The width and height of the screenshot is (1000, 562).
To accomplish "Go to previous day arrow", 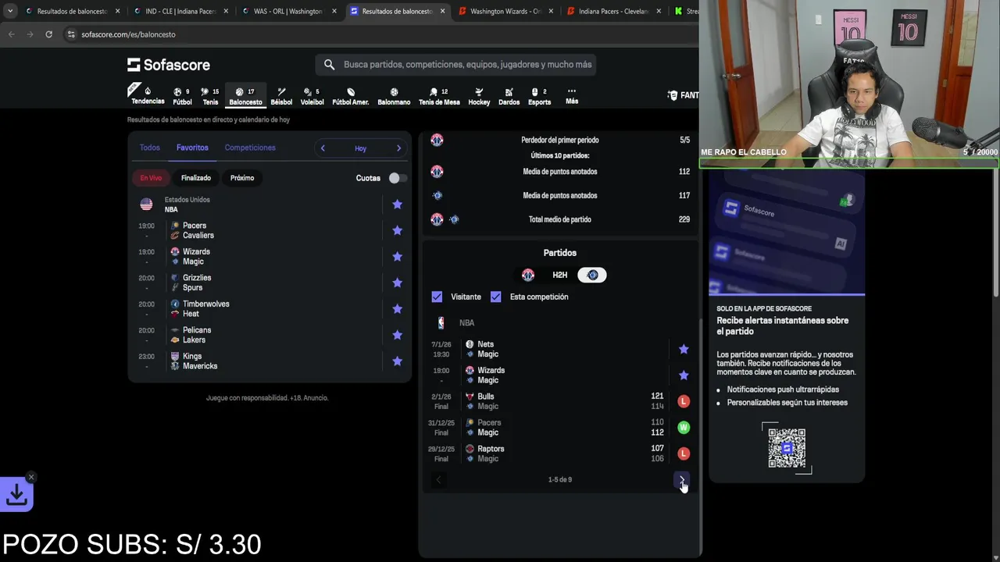I will [323, 148].
